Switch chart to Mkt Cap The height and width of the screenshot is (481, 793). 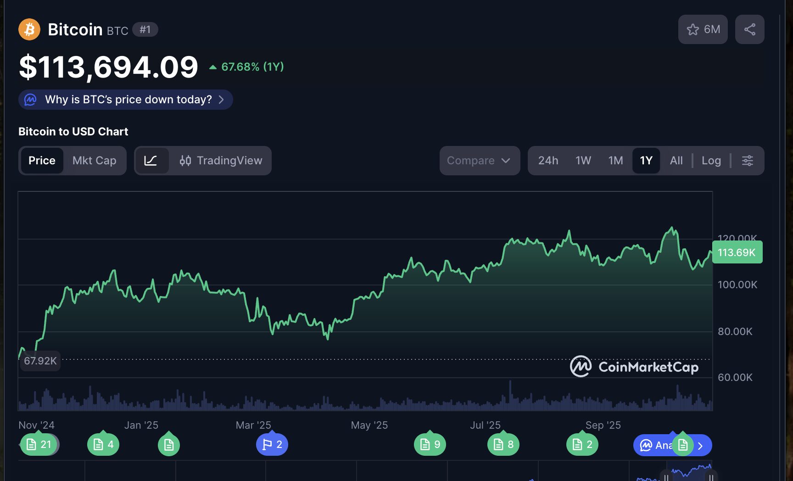[94, 161]
